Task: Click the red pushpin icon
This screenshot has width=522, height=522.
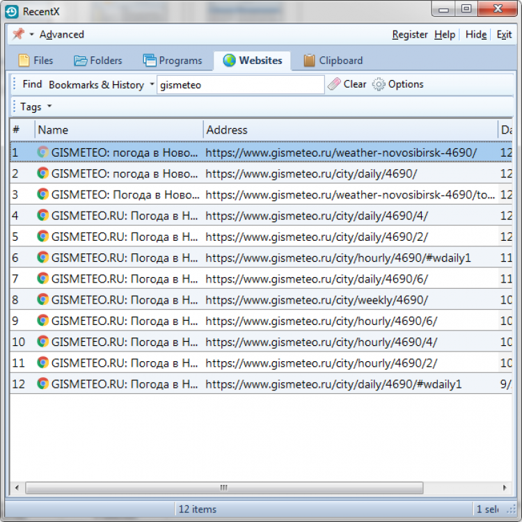Action: (18, 34)
